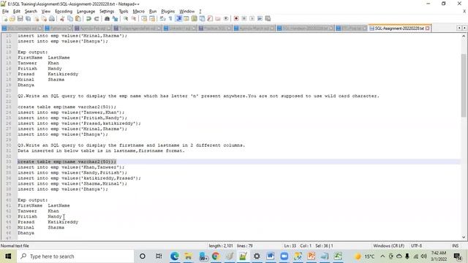Click the taskbar search box

[75, 256]
